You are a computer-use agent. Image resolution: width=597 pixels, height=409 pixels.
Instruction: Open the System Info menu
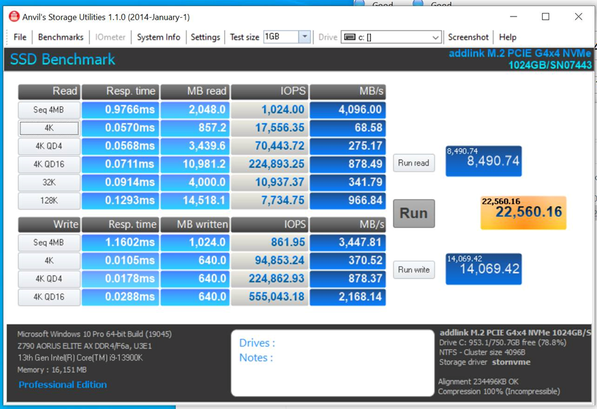[159, 37]
